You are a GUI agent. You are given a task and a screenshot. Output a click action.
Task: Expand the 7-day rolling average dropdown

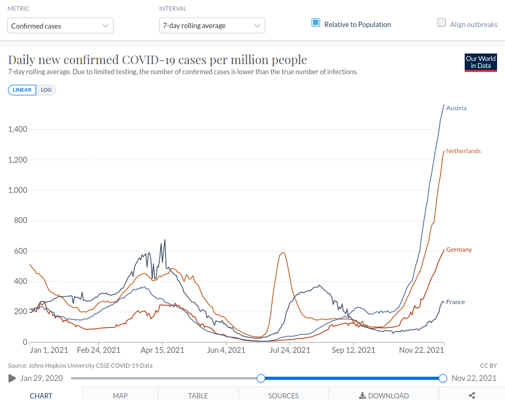(x=212, y=25)
